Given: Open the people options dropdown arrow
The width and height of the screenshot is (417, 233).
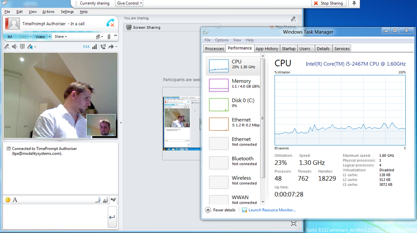Looking at the screenshot, I should tap(102, 37).
